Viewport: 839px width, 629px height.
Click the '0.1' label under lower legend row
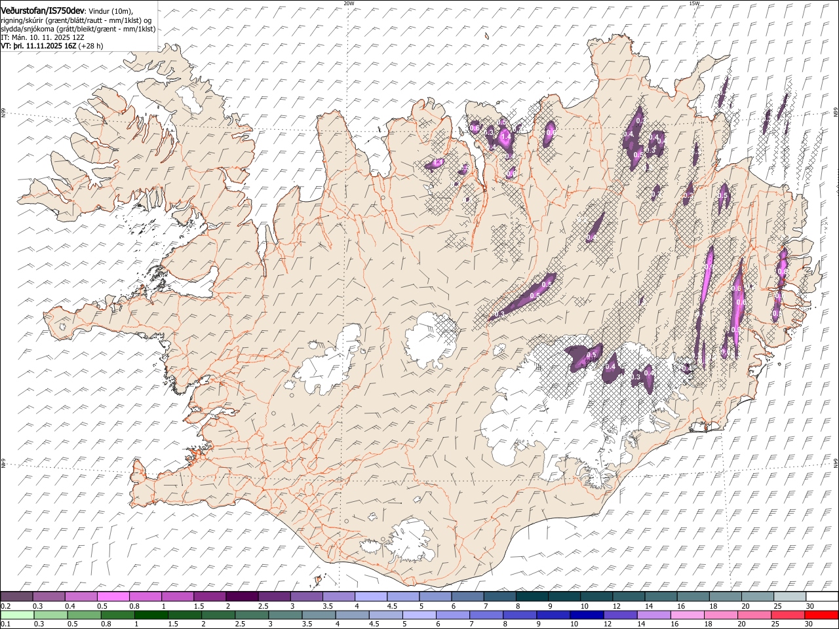point(5,624)
